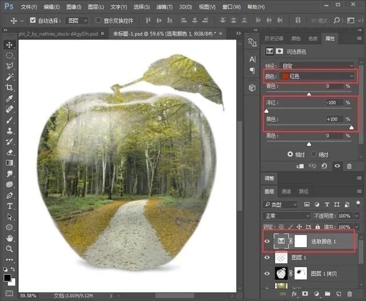The image size is (366, 301).
Task: Open the 颜色 dropdown showing 红色
Action: click(317, 76)
